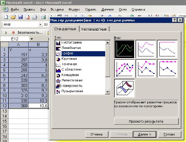
Task: Select Гистограмма chart type
Action: 80,43
